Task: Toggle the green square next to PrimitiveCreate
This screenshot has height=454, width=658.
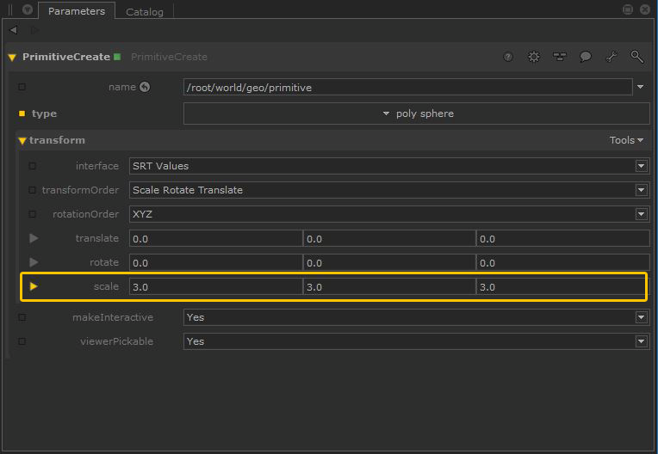Action: [117, 57]
